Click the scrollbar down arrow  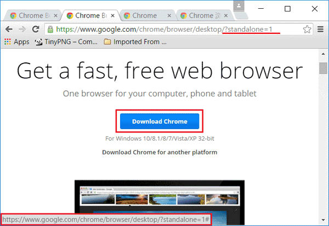coord(323,220)
